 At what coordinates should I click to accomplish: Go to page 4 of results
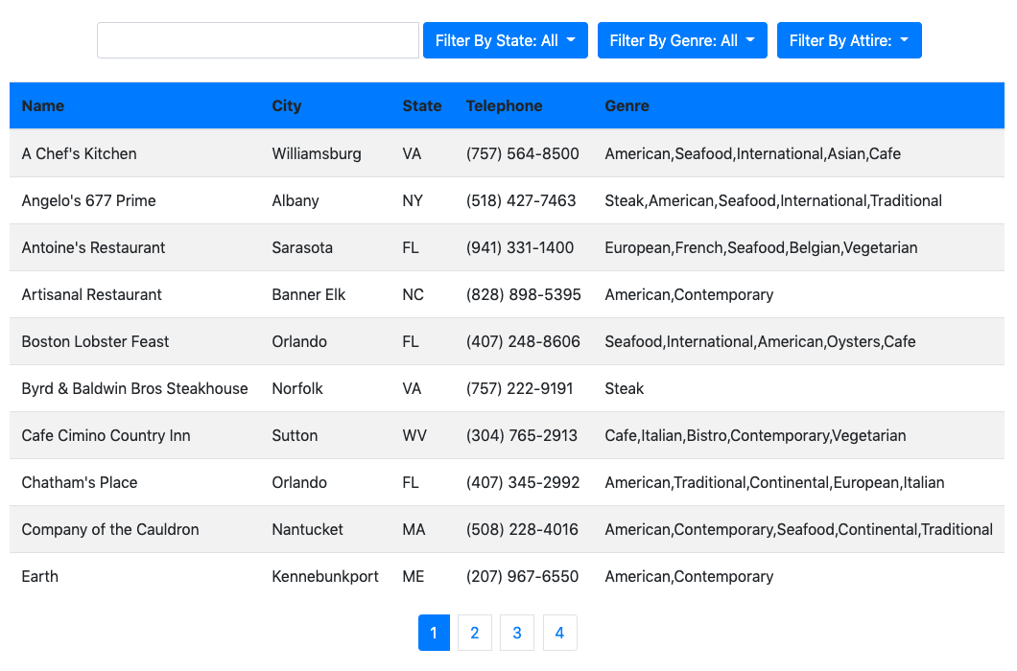click(559, 633)
